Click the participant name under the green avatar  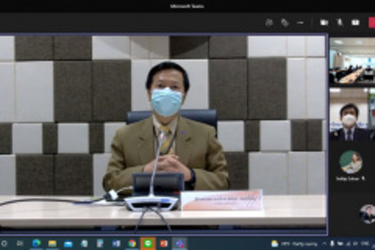[x=348, y=179]
